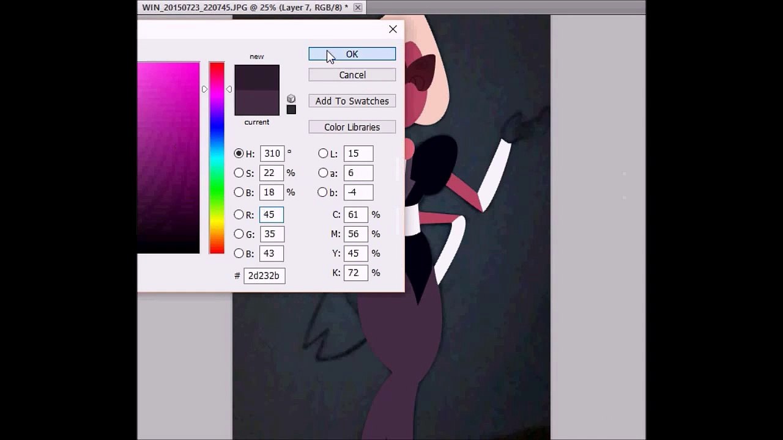The image size is (783, 440).
Task: Select the H hue radio button
Action: (x=239, y=153)
